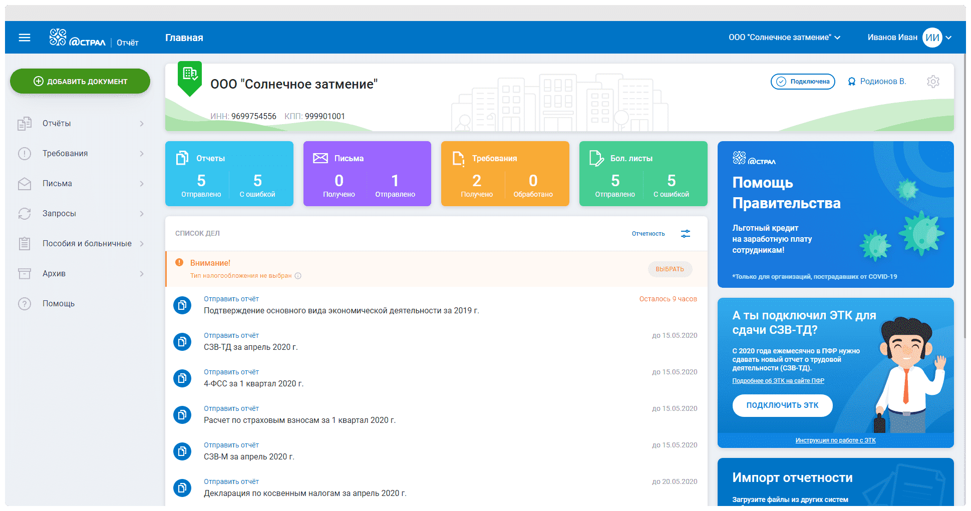This screenshot has height=511, width=971.
Task: Open the Запросы menu item
Action: 80,214
